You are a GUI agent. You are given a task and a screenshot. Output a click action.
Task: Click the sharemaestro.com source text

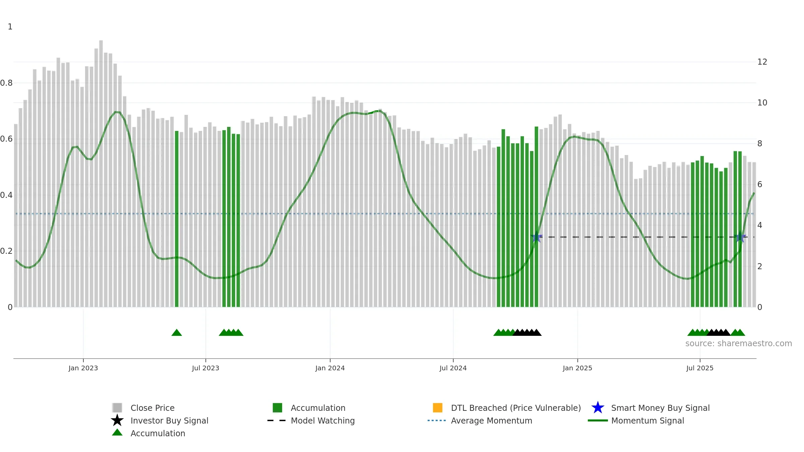tap(739, 344)
